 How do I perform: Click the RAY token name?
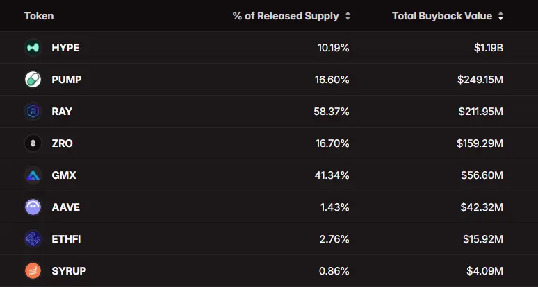(62, 112)
